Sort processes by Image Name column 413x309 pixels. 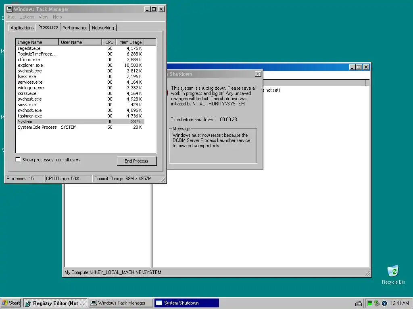pyautogui.click(x=37, y=42)
